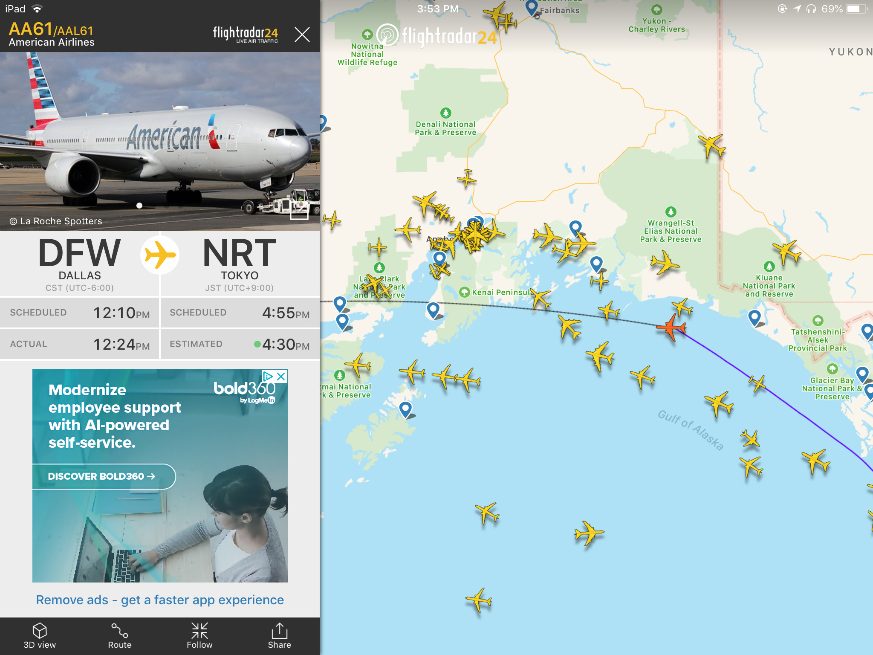Show the flight Route
Image resolution: width=873 pixels, height=655 pixels.
[x=119, y=635]
